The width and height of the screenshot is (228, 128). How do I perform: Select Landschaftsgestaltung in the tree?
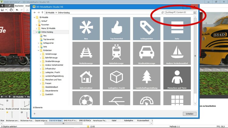coord(54,76)
